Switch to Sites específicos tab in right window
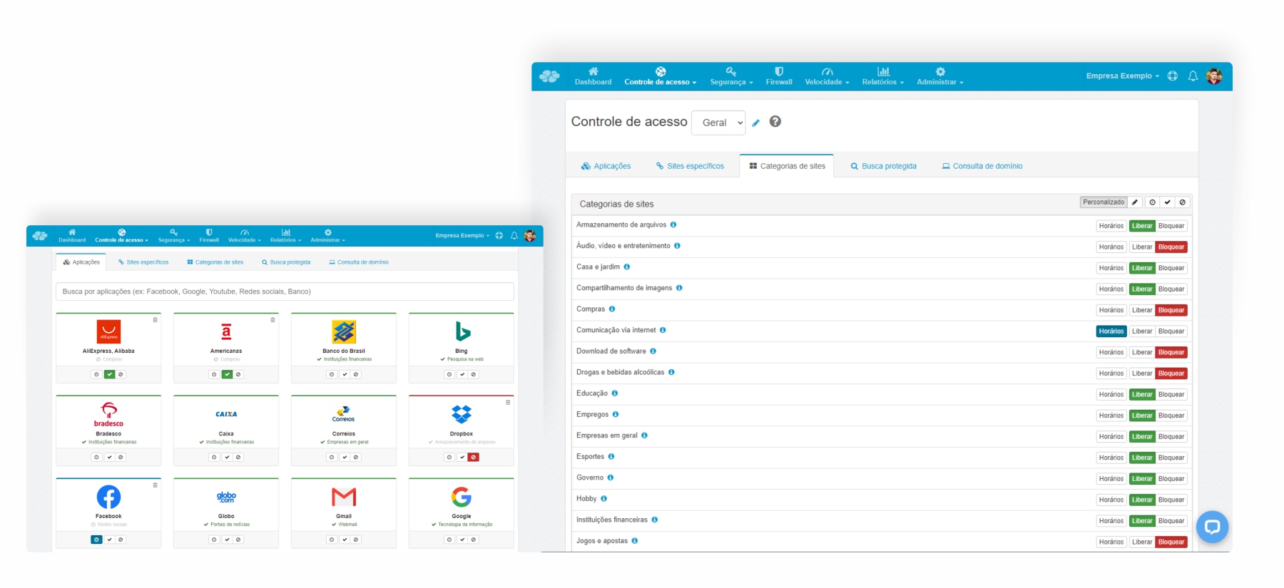Screen dimensions: 1284x588 pos(690,166)
